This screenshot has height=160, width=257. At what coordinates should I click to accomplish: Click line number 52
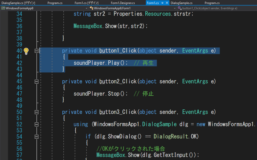(19, 124)
